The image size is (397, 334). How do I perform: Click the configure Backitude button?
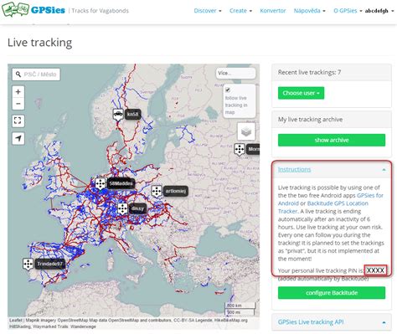click(332, 293)
